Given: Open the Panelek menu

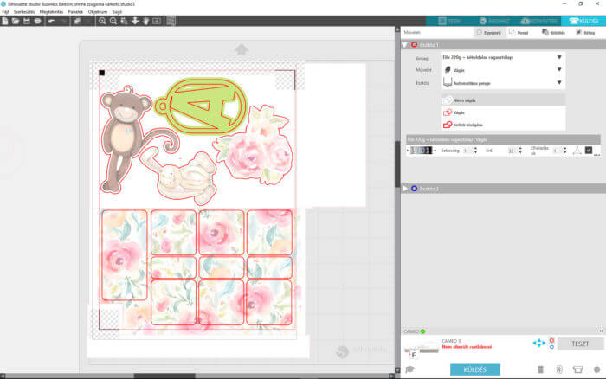Looking at the screenshot, I should click(75, 12).
